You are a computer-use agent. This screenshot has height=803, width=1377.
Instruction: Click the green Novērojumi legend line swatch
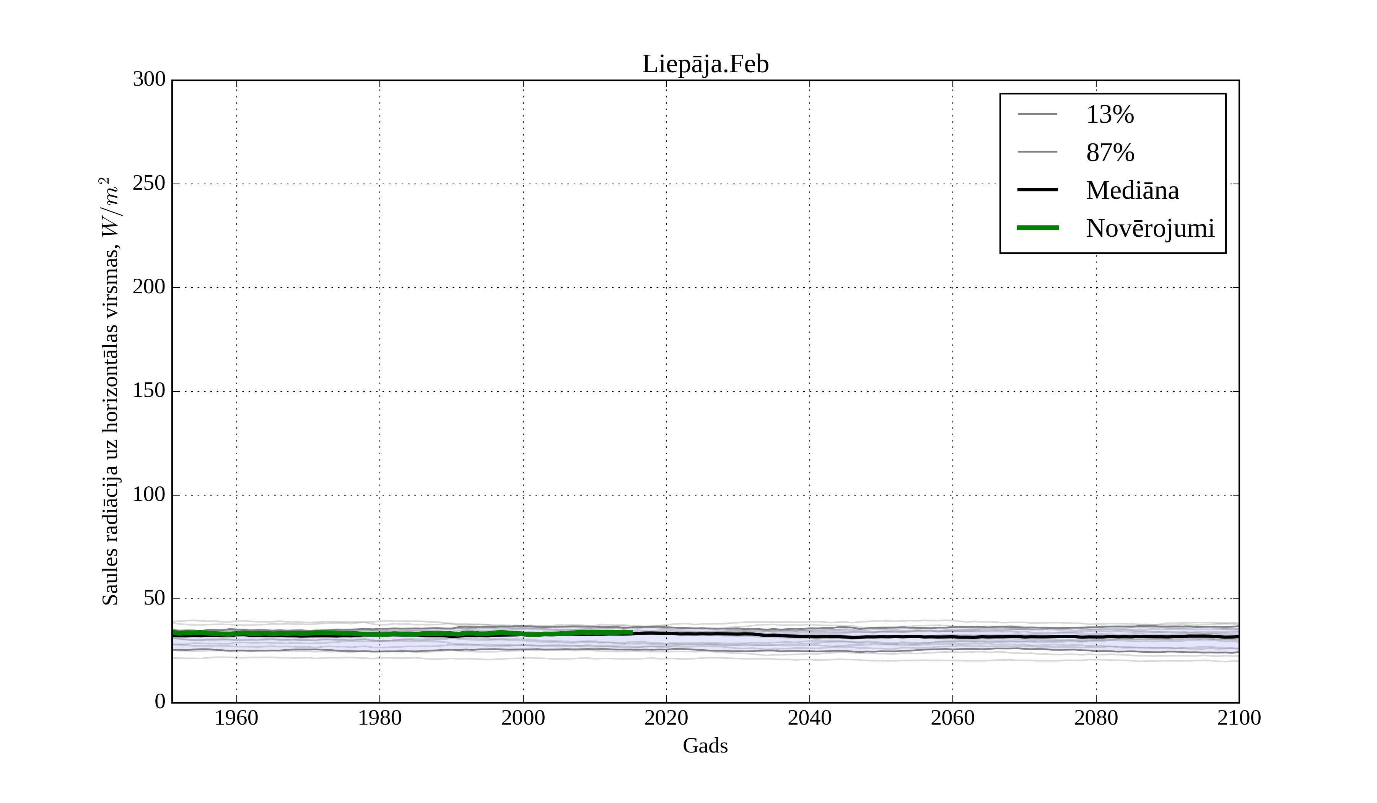coord(1037,228)
